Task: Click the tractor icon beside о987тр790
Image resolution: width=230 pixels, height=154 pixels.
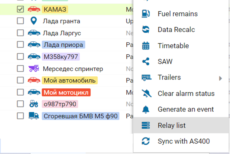Action: pos(34,104)
